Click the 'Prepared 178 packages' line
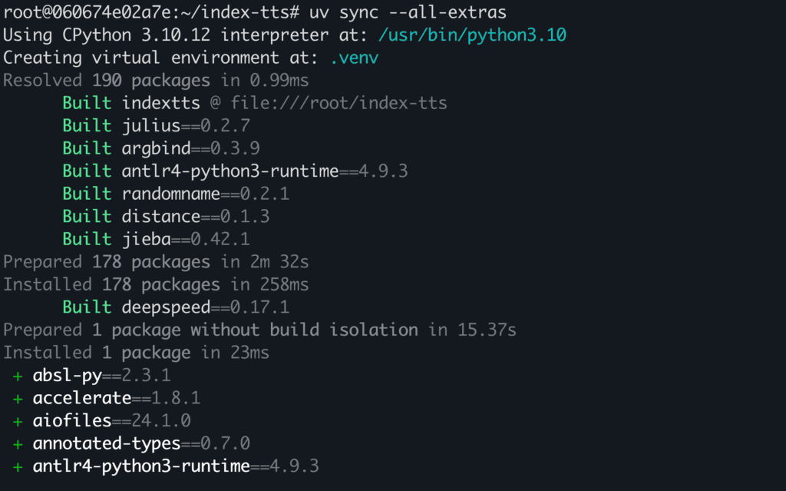 point(156,262)
